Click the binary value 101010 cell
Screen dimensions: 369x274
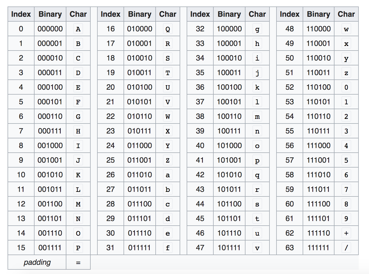[229, 175]
